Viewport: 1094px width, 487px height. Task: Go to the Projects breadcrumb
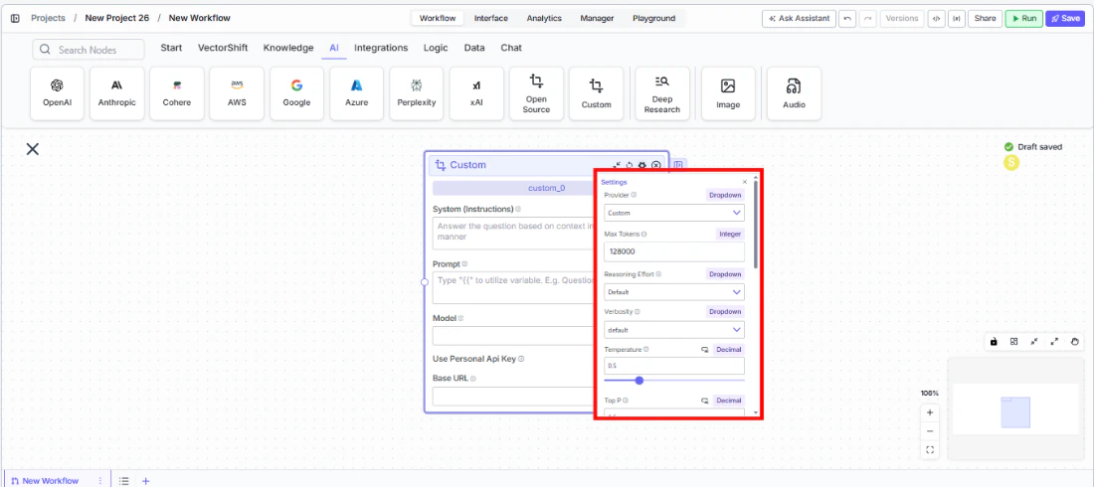(x=48, y=18)
